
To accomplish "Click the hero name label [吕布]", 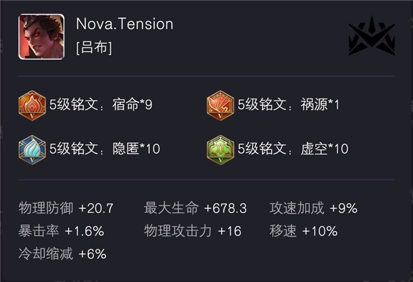I will [x=94, y=48].
